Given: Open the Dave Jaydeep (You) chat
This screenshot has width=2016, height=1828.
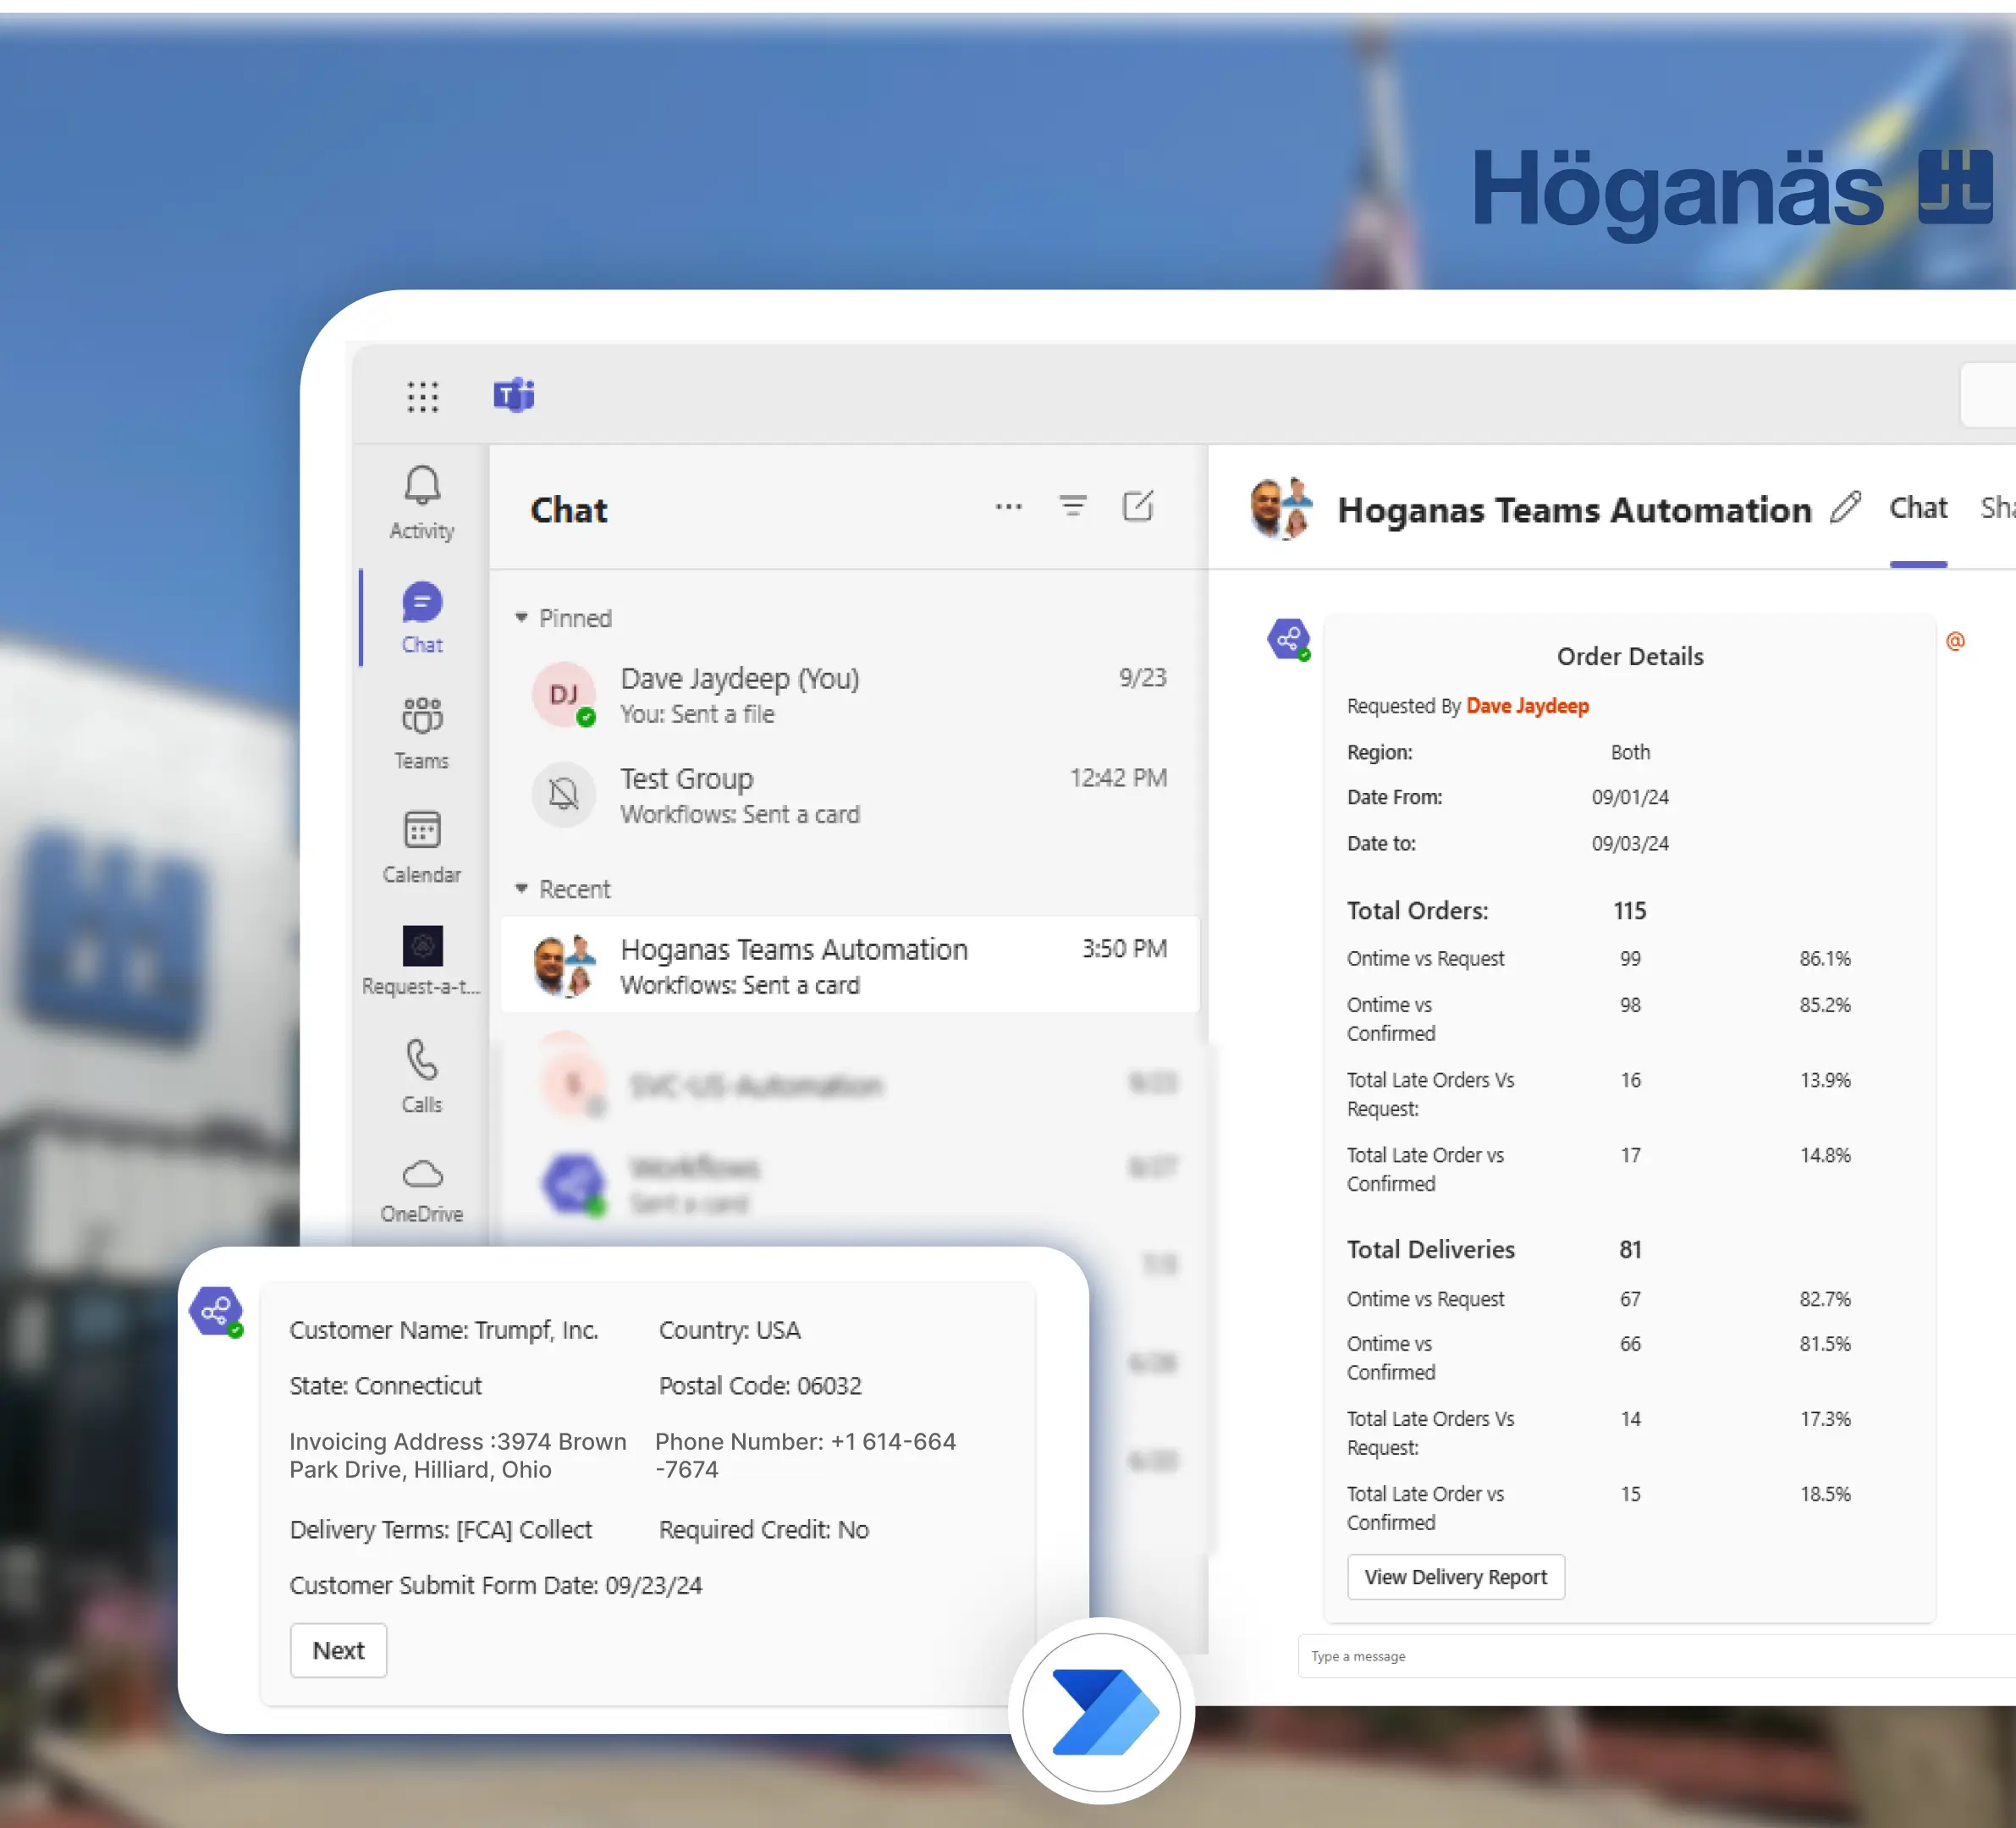Looking at the screenshot, I should 850,695.
